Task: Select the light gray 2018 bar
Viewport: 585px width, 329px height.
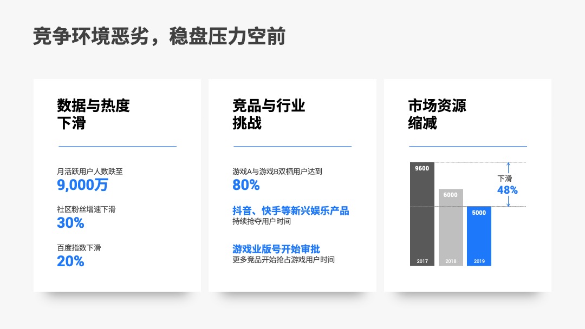Action: click(x=451, y=227)
